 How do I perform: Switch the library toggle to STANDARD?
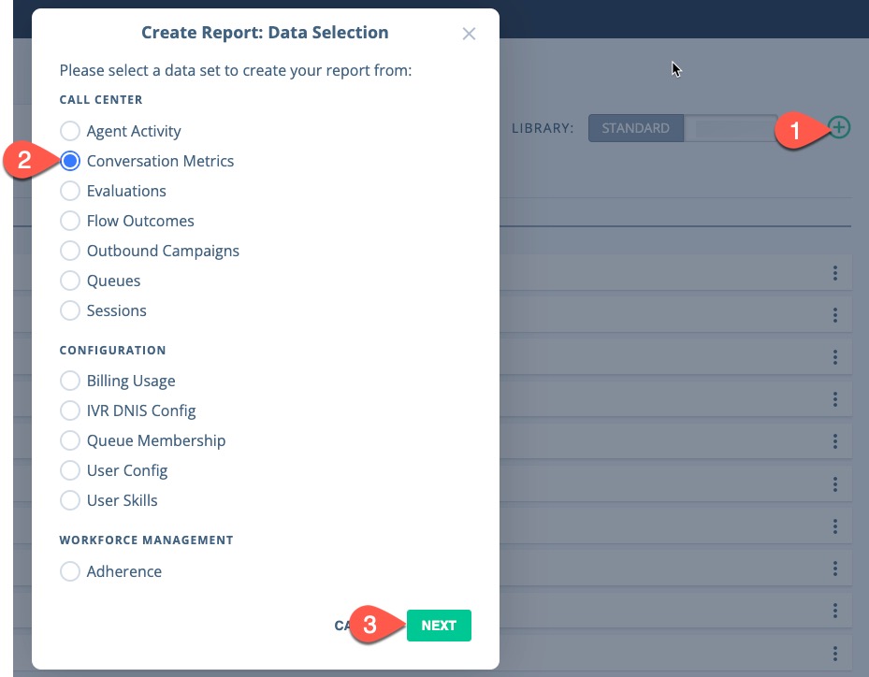(635, 127)
